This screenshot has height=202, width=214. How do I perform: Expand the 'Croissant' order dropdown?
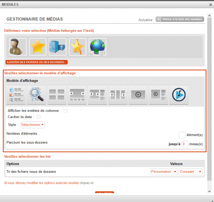tap(190, 172)
